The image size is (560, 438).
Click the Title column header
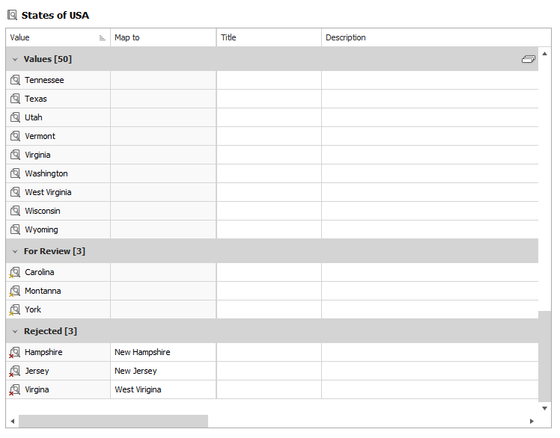[269, 37]
